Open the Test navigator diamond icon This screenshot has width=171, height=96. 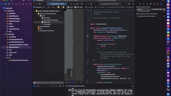20,4
